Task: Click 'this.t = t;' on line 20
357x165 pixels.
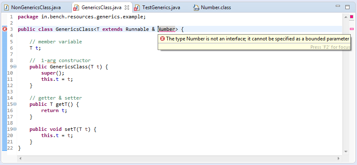Action: tap(57, 135)
